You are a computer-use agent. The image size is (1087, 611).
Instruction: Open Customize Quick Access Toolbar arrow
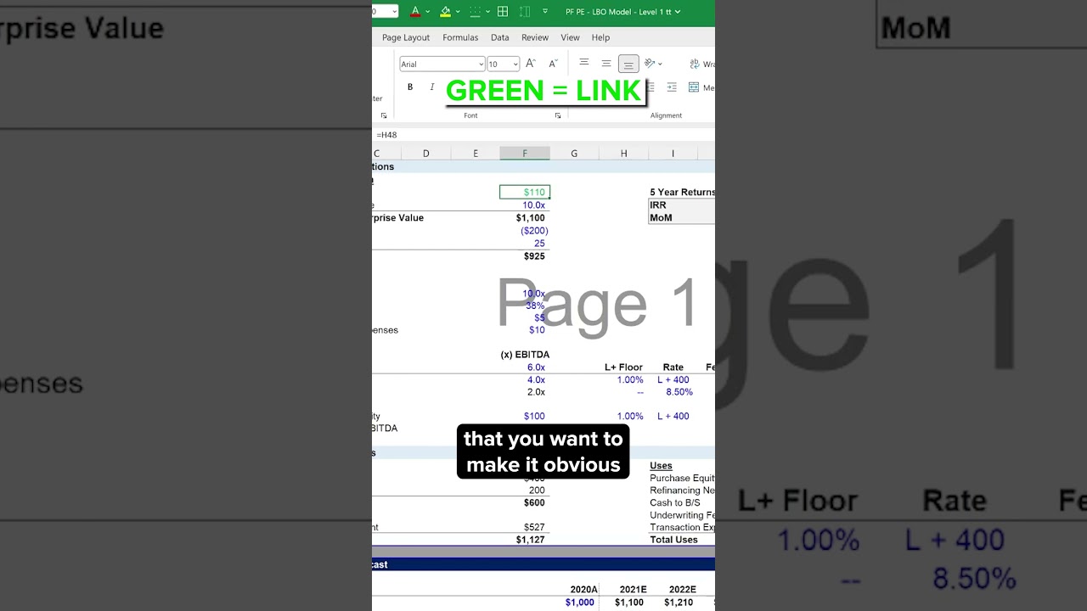tap(545, 12)
